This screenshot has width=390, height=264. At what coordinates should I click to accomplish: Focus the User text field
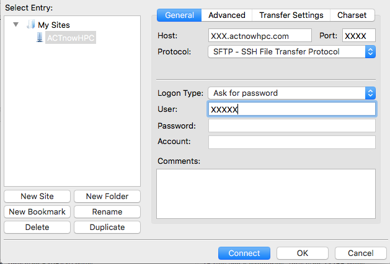pyautogui.click(x=291, y=109)
